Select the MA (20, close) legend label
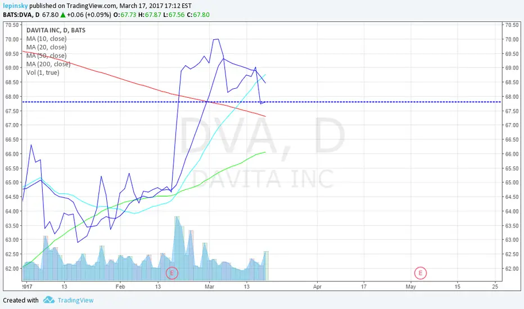 pyautogui.click(x=47, y=47)
